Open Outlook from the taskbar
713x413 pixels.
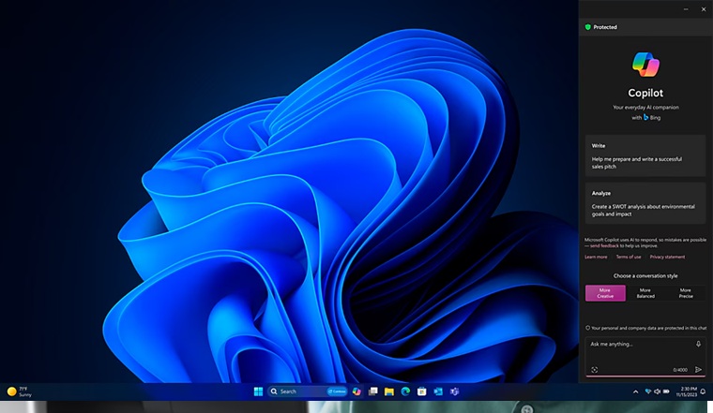(438, 391)
